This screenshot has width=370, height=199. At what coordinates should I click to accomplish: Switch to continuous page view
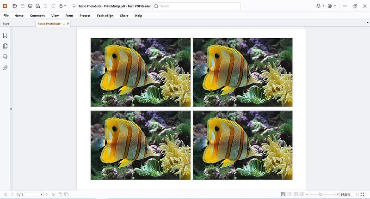[x=290, y=194]
